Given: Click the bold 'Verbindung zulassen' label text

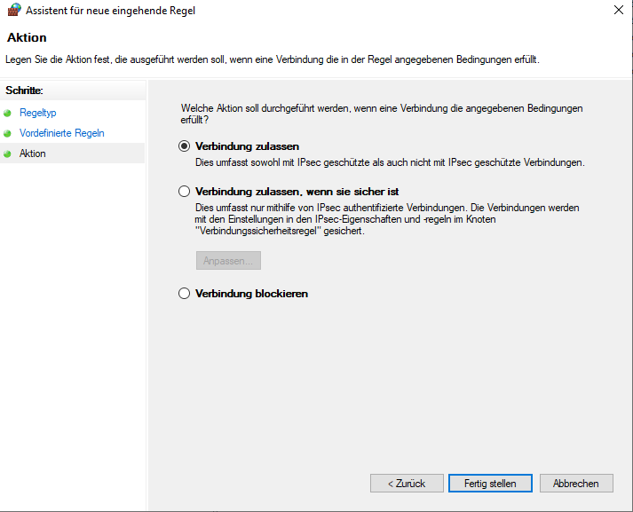Looking at the screenshot, I should [x=247, y=146].
